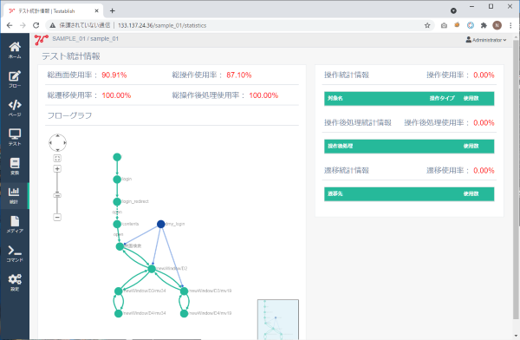Image resolution: width=520 pixels, height=340 pixels.
Task: Open the Chrome profile avatar
Action: [497, 25]
